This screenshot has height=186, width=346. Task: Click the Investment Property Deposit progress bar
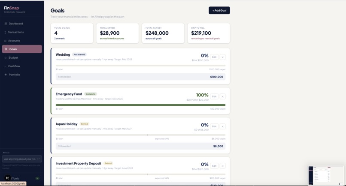pos(140,174)
